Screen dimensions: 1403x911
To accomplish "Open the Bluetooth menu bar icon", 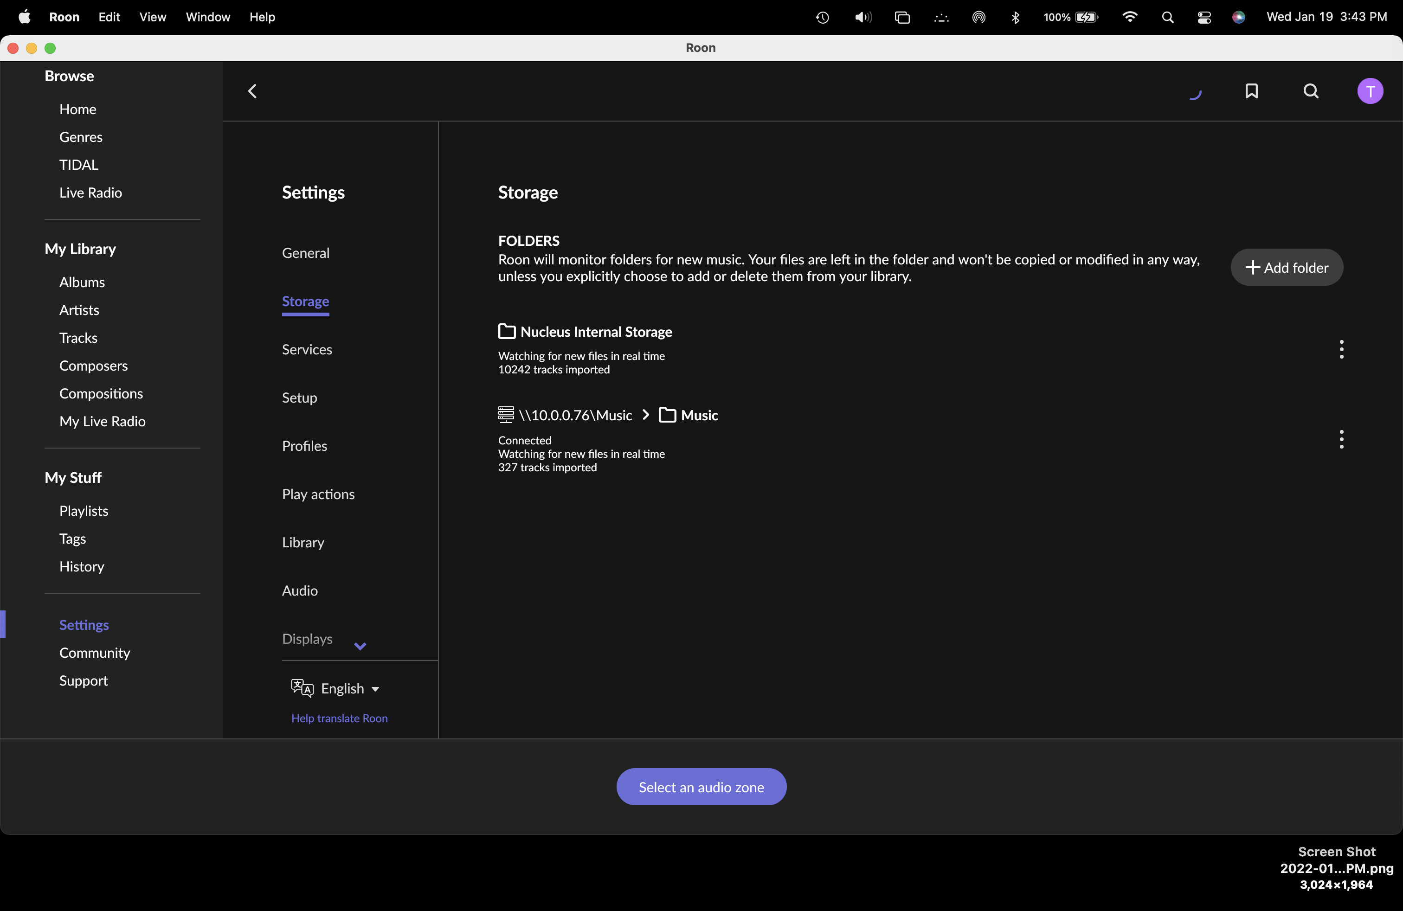I will click(x=1015, y=17).
